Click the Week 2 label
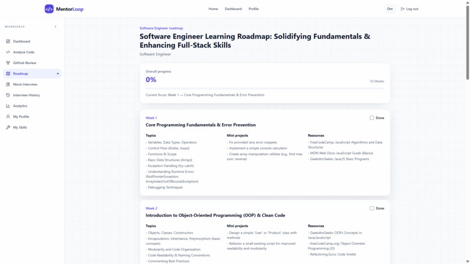 pyautogui.click(x=152, y=208)
